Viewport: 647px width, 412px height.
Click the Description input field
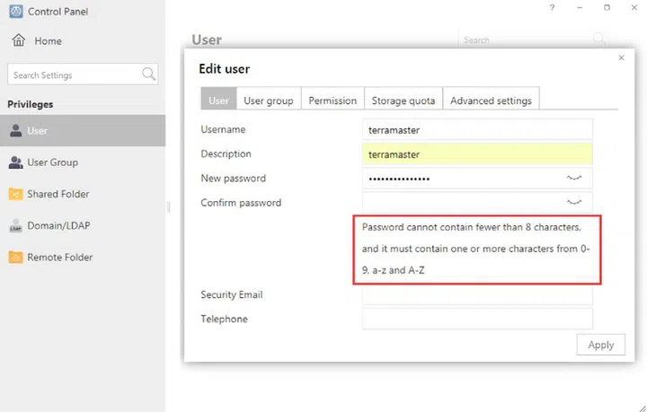tap(477, 154)
